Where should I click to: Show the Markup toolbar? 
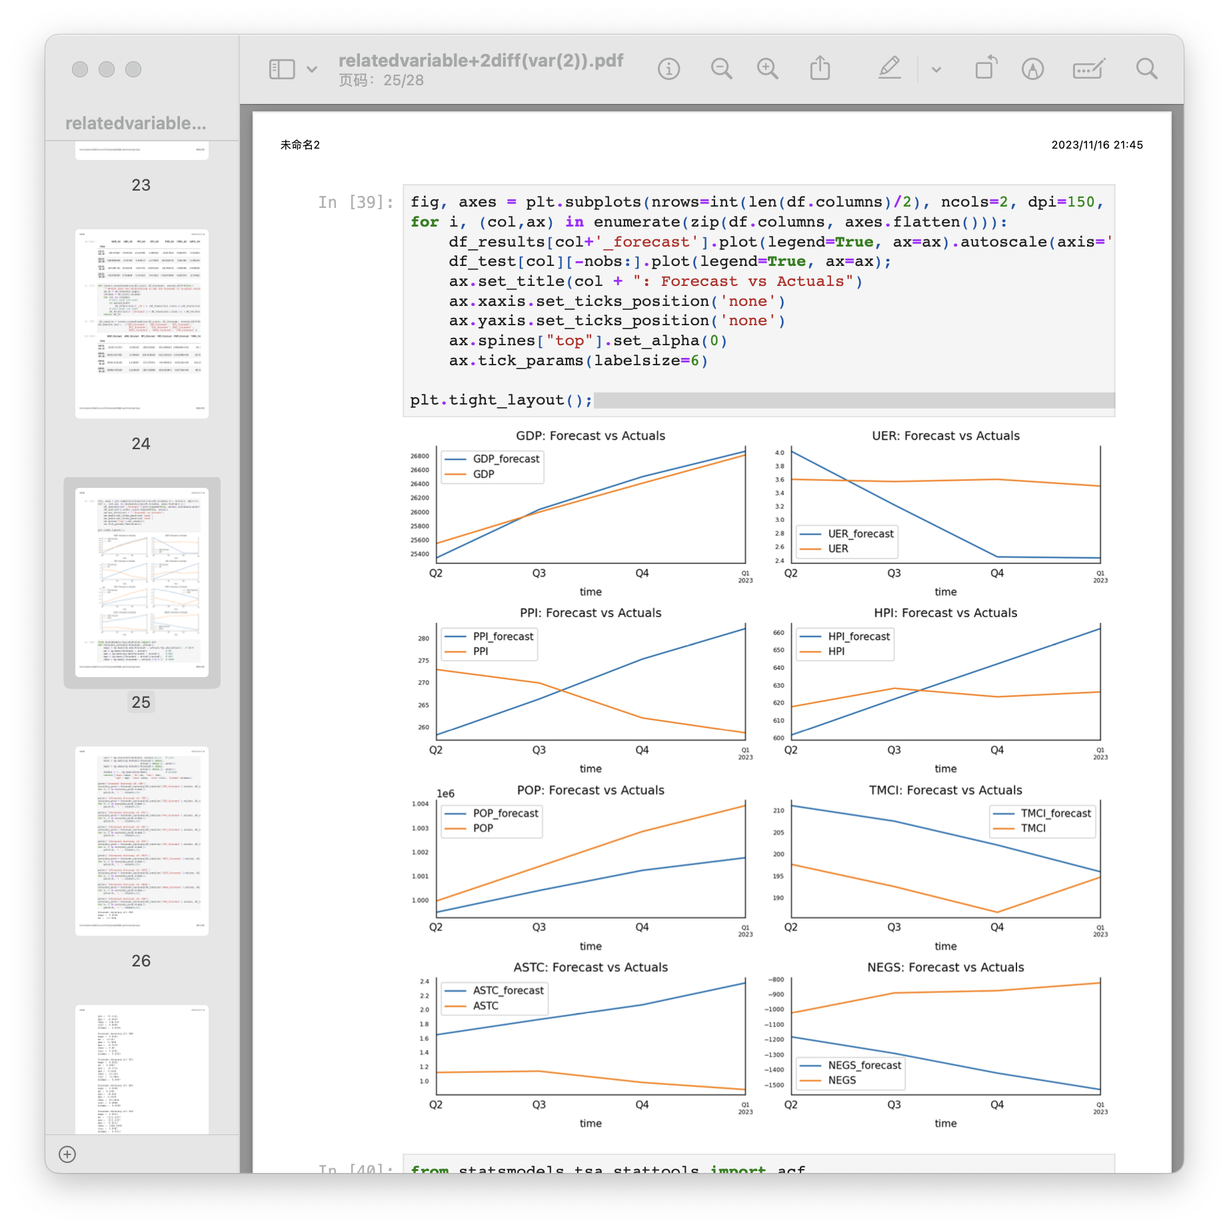pos(1032,69)
